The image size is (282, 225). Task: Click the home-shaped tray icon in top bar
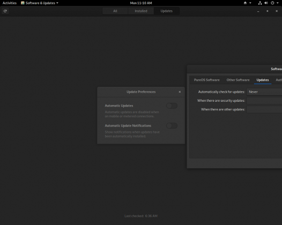[x=245, y=3]
